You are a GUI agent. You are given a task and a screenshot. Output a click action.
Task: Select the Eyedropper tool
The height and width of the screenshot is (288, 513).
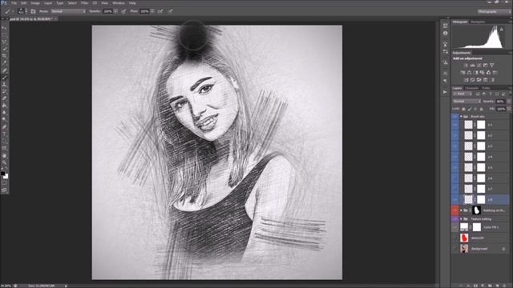4,63
